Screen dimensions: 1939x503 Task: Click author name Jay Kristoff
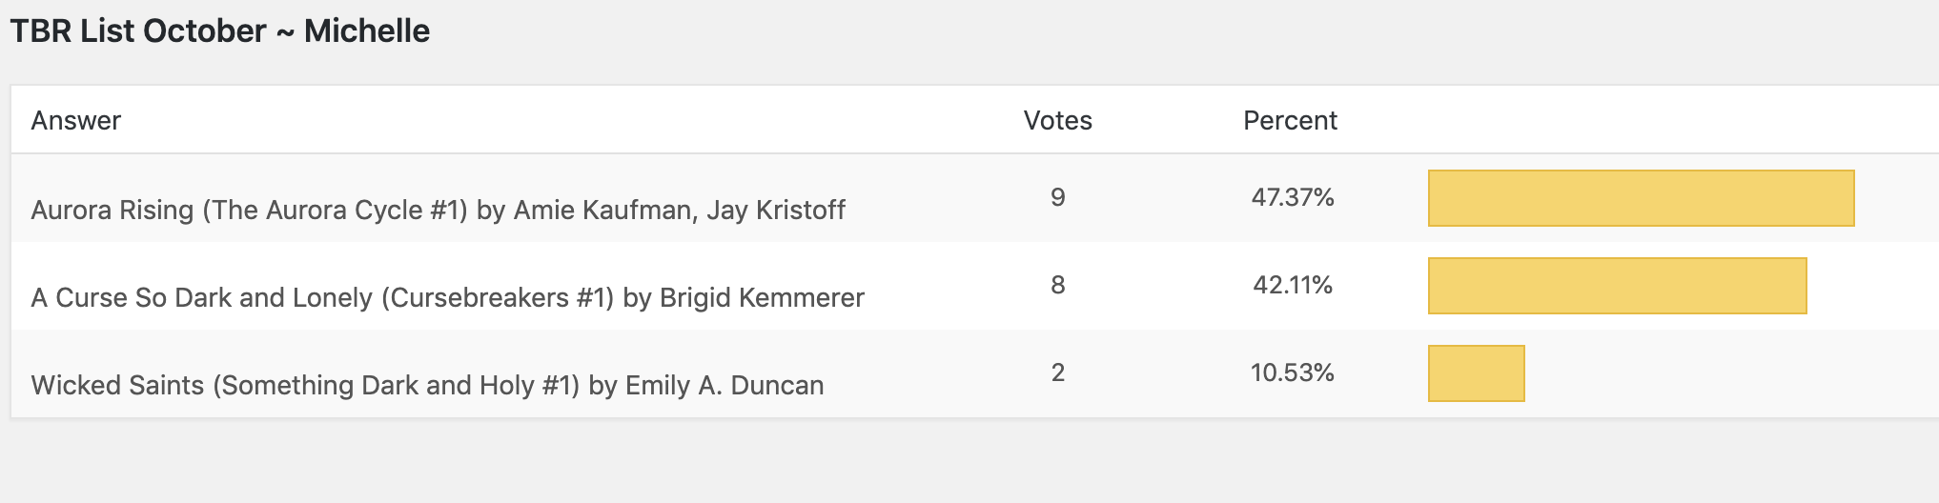point(776,210)
